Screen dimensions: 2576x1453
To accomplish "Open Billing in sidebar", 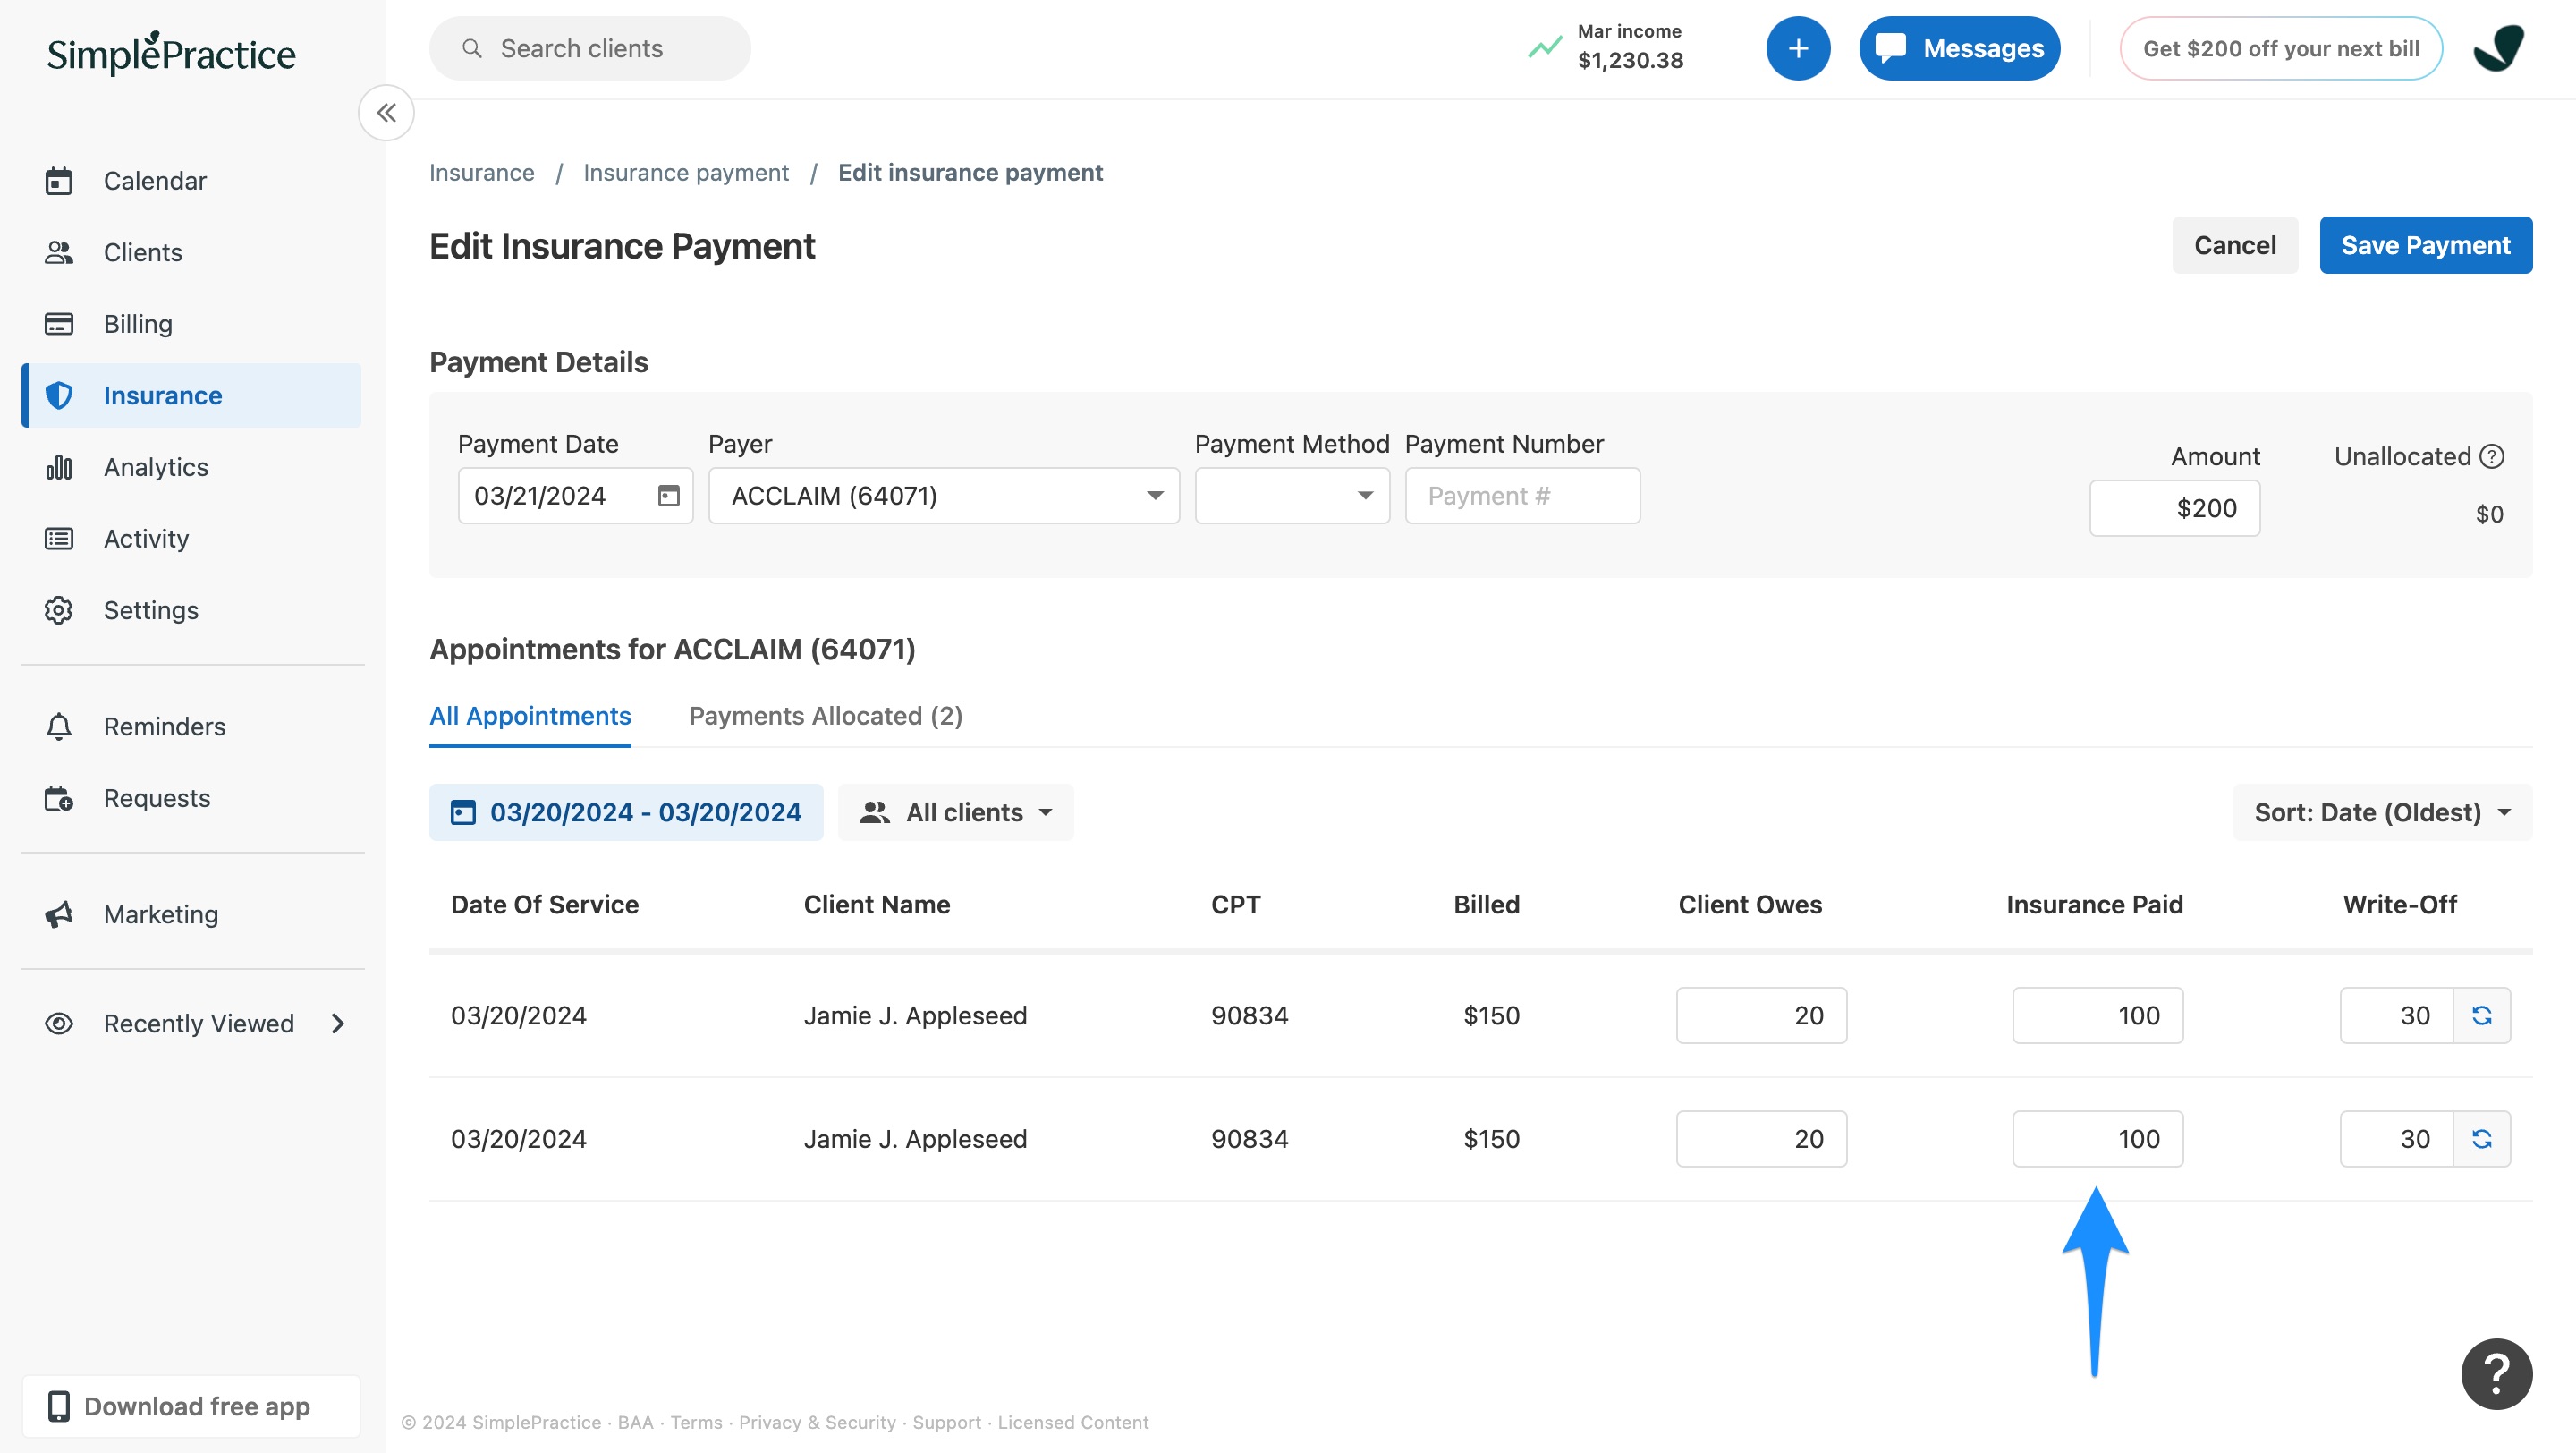I will tap(192, 324).
